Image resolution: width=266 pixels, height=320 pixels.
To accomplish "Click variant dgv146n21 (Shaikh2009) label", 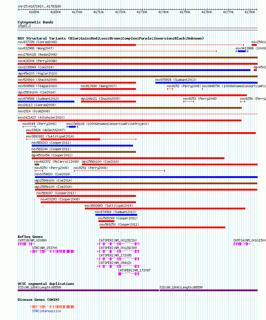I will point(100,99).
